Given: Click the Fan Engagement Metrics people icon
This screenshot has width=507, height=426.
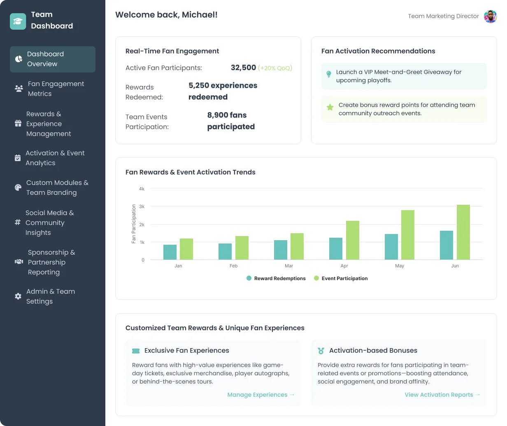Looking at the screenshot, I should click(18, 89).
